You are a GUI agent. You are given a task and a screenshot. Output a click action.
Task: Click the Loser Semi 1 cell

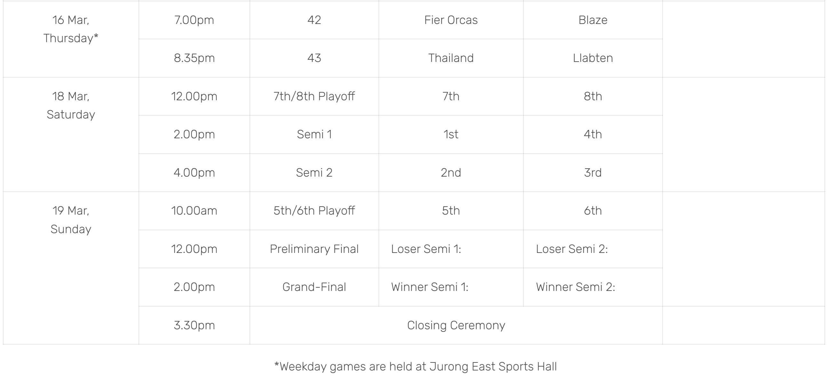tap(451, 249)
